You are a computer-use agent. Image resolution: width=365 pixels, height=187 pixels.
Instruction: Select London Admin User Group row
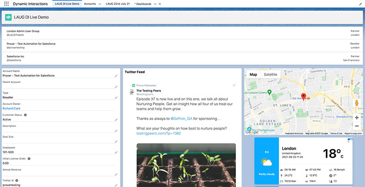pyautogui.click(x=182, y=33)
